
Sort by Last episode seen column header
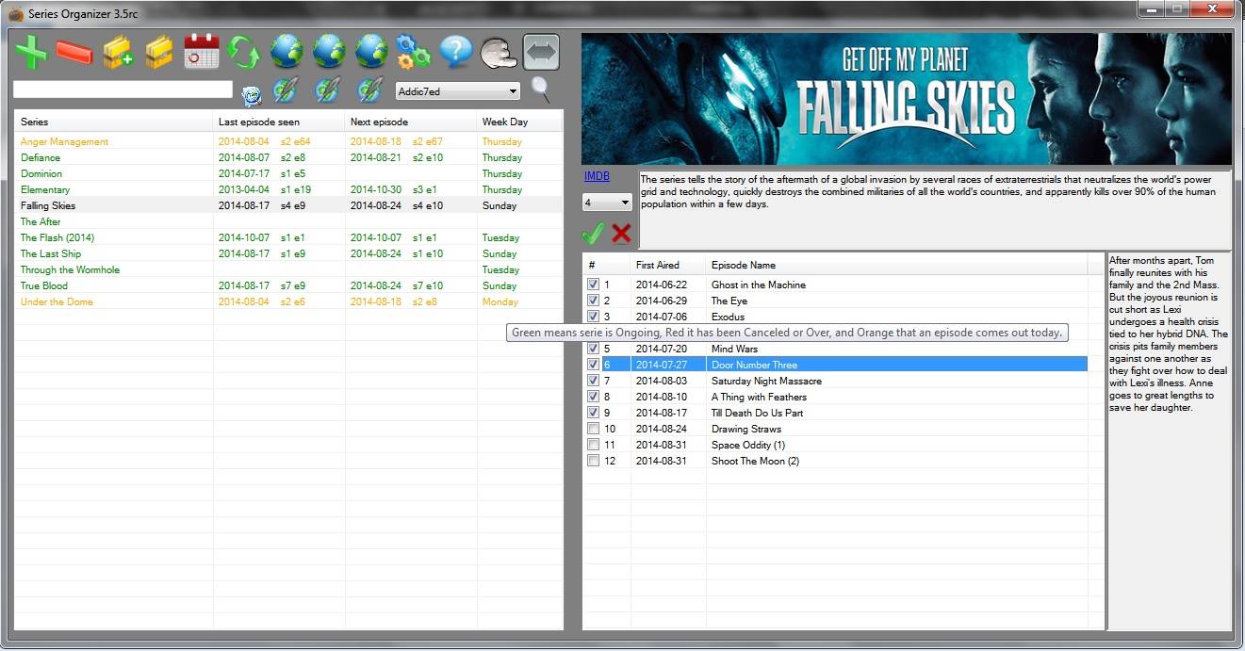click(x=279, y=122)
